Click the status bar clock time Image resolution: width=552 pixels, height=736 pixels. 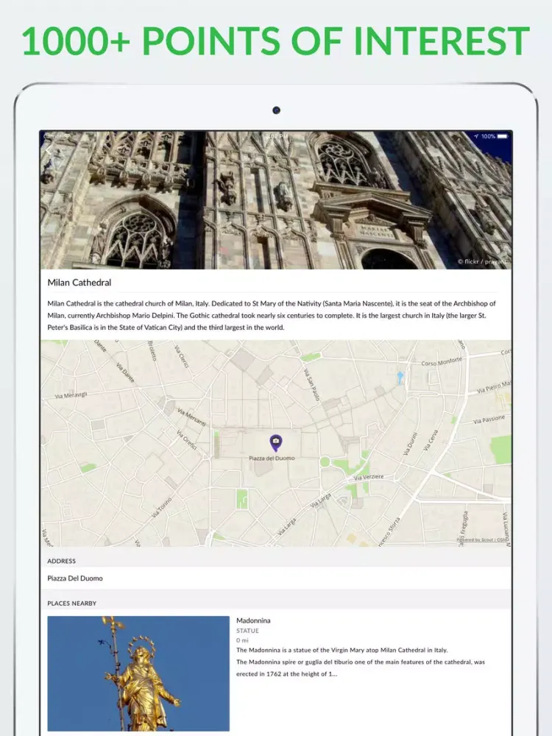point(277,136)
